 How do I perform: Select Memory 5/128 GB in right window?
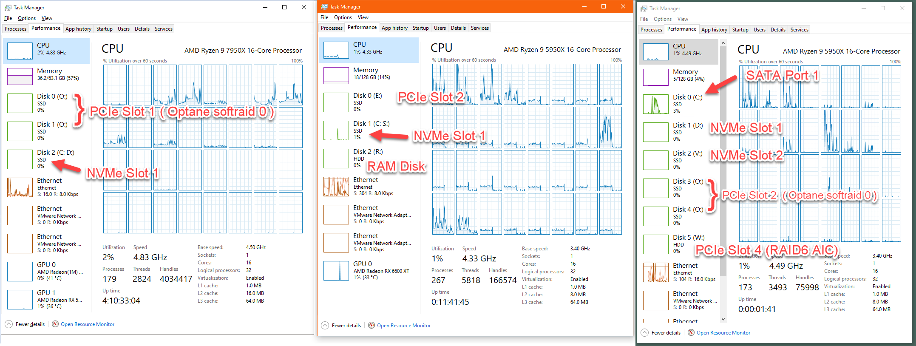(678, 77)
